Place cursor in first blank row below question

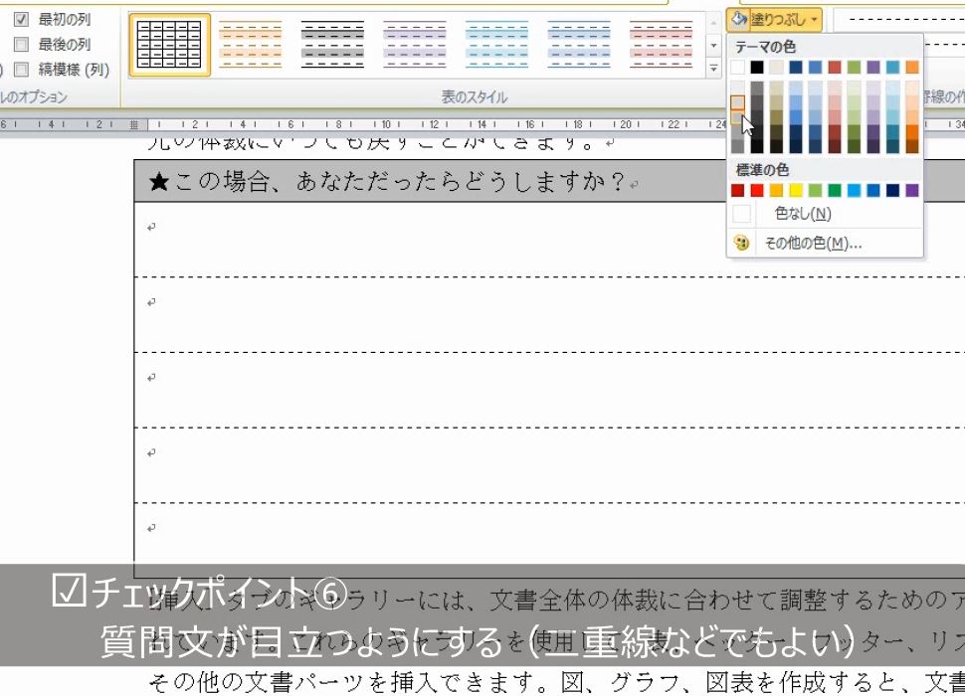point(549,240)
